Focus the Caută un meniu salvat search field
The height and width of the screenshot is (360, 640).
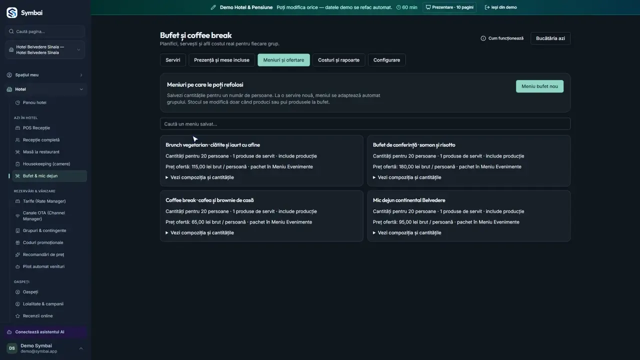pyautogui.click(x=365, y=124)
